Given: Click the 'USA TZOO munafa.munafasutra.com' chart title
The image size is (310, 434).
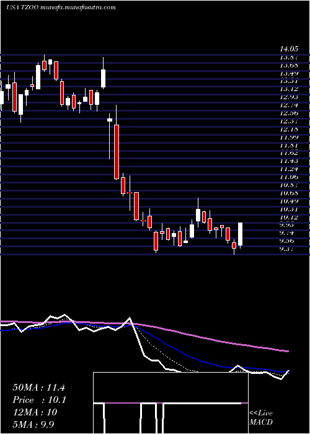Looking at the screenshot, I should [61, 7].
